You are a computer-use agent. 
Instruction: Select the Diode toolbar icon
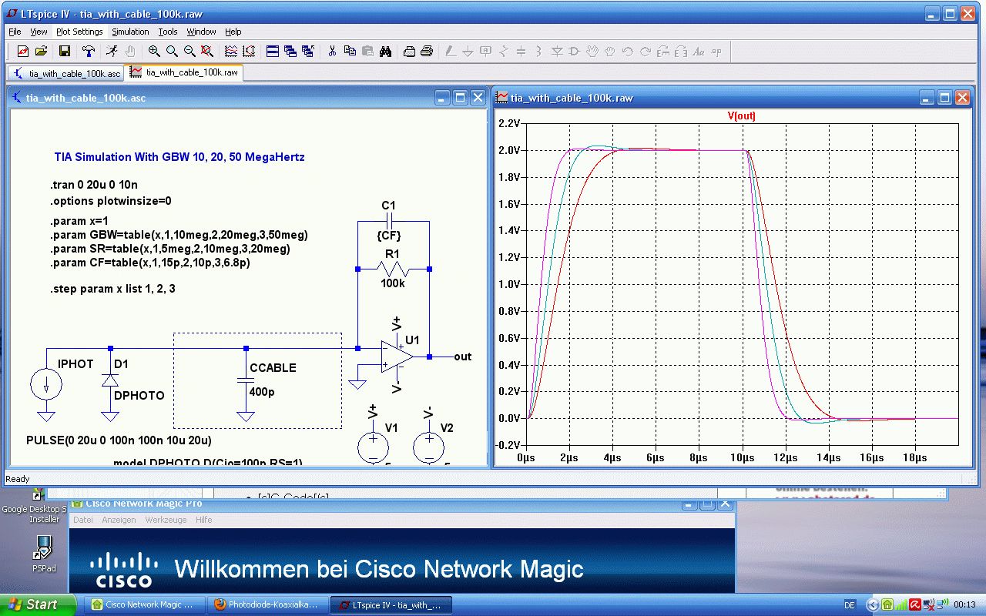[x=557, y=52]
